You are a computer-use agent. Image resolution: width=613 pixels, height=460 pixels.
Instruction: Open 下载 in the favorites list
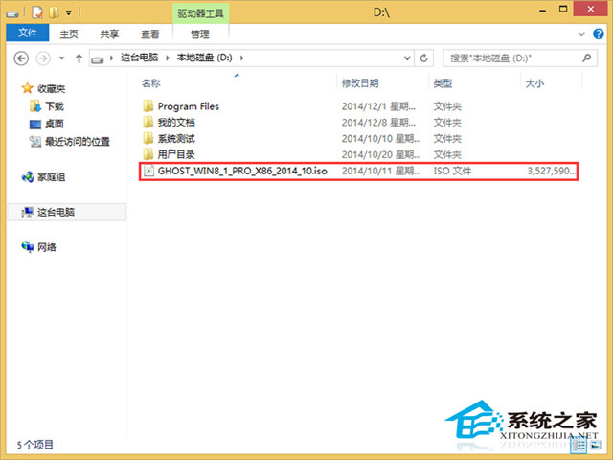54,106
